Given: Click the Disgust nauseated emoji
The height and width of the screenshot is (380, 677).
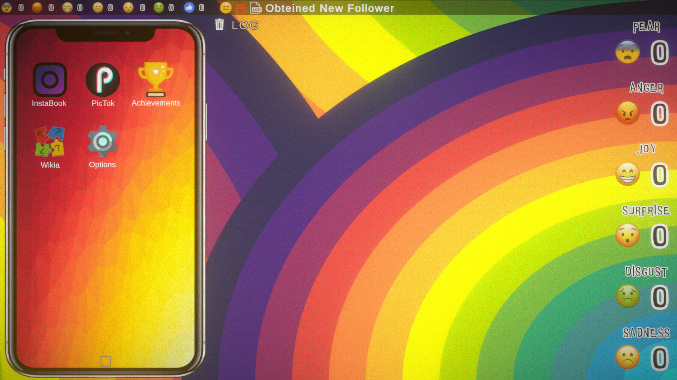Looking at the screenshot, I should pos(628,296).
